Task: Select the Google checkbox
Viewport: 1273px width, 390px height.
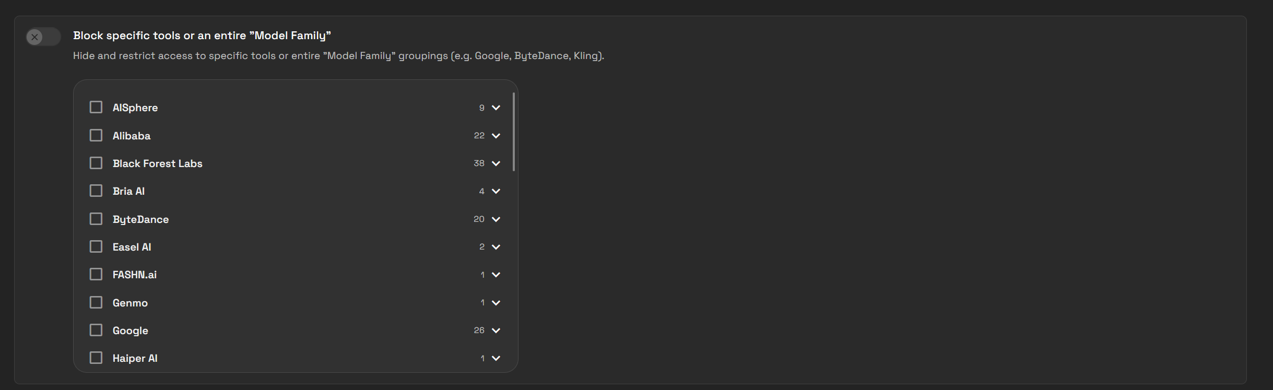Action: [x=96, y=329]
